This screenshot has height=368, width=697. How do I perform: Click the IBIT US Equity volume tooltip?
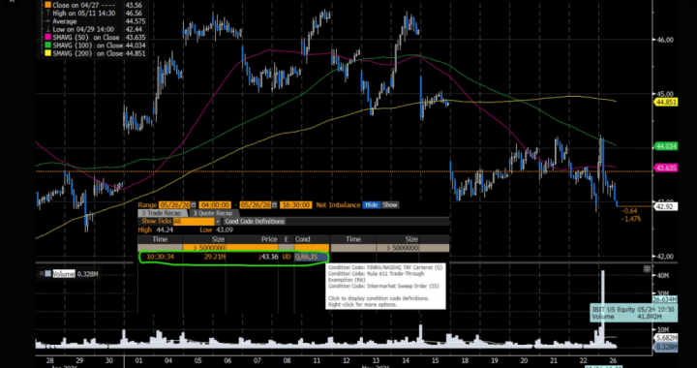click(634, 313)
